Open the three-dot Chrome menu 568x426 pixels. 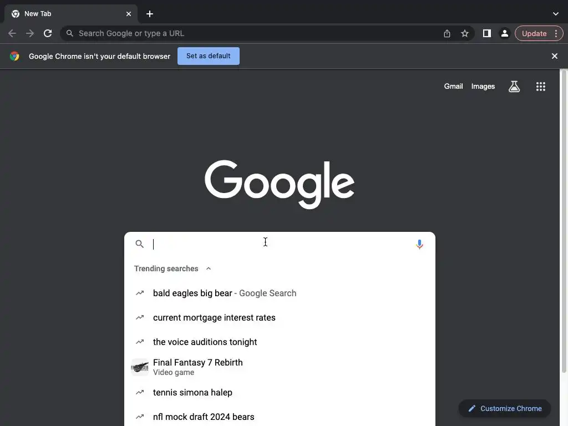556,34
